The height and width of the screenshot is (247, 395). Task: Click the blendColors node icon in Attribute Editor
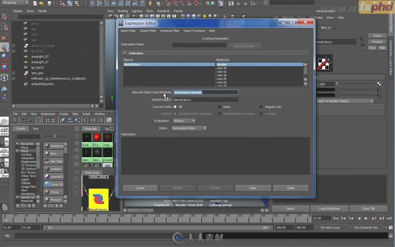pyautogui.click(x=325, y=63)
